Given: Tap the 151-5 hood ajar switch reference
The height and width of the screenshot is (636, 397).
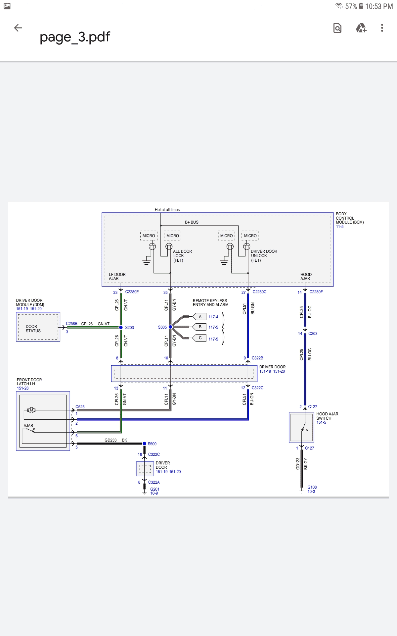Looking at the screenshot, I should pyautogui.click(x=321, y=422).
